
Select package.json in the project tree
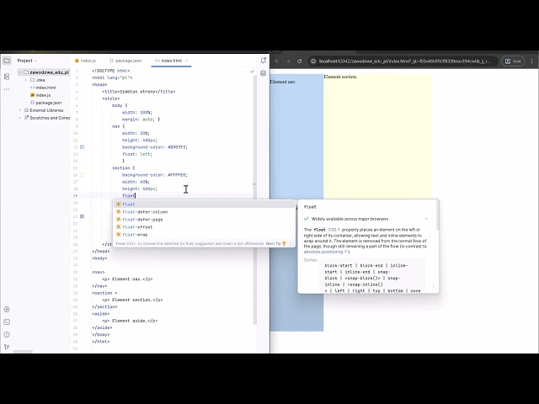coord(49,103)
